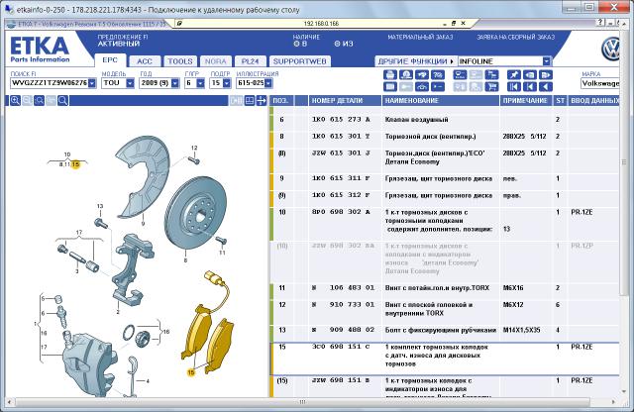Click the icon to the right of the printer icon
Viewport: 634px width, 412px height.
406,75
